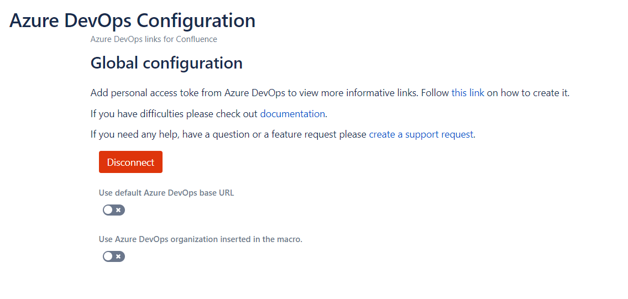Click 'Use default Azure DevOps base URL' label

166,193
